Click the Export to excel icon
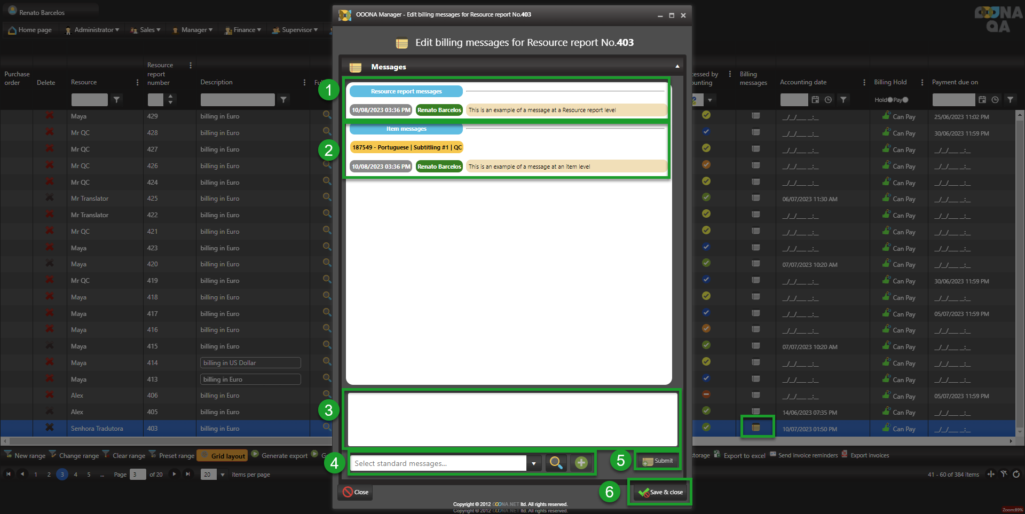The width and height of the screenshot is (1025, 514). click(x=717, y=455)
